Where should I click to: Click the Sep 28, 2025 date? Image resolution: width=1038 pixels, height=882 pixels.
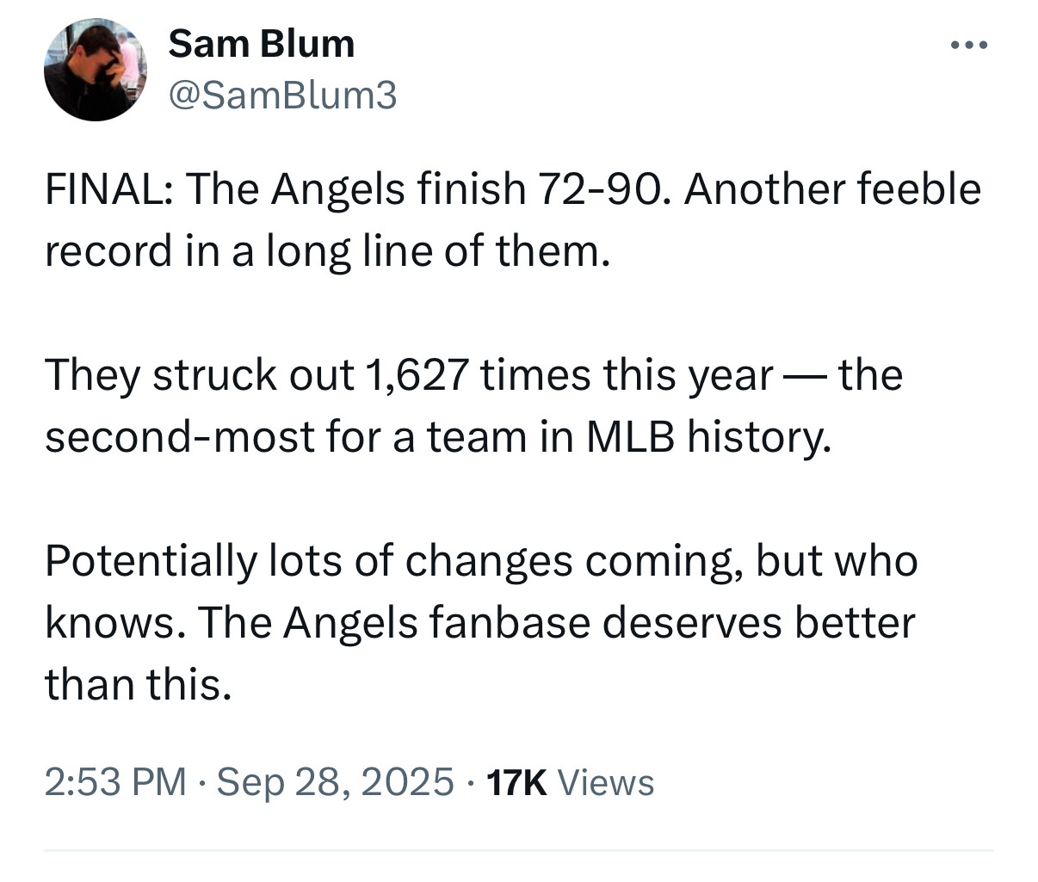click(x=336, y=782)
